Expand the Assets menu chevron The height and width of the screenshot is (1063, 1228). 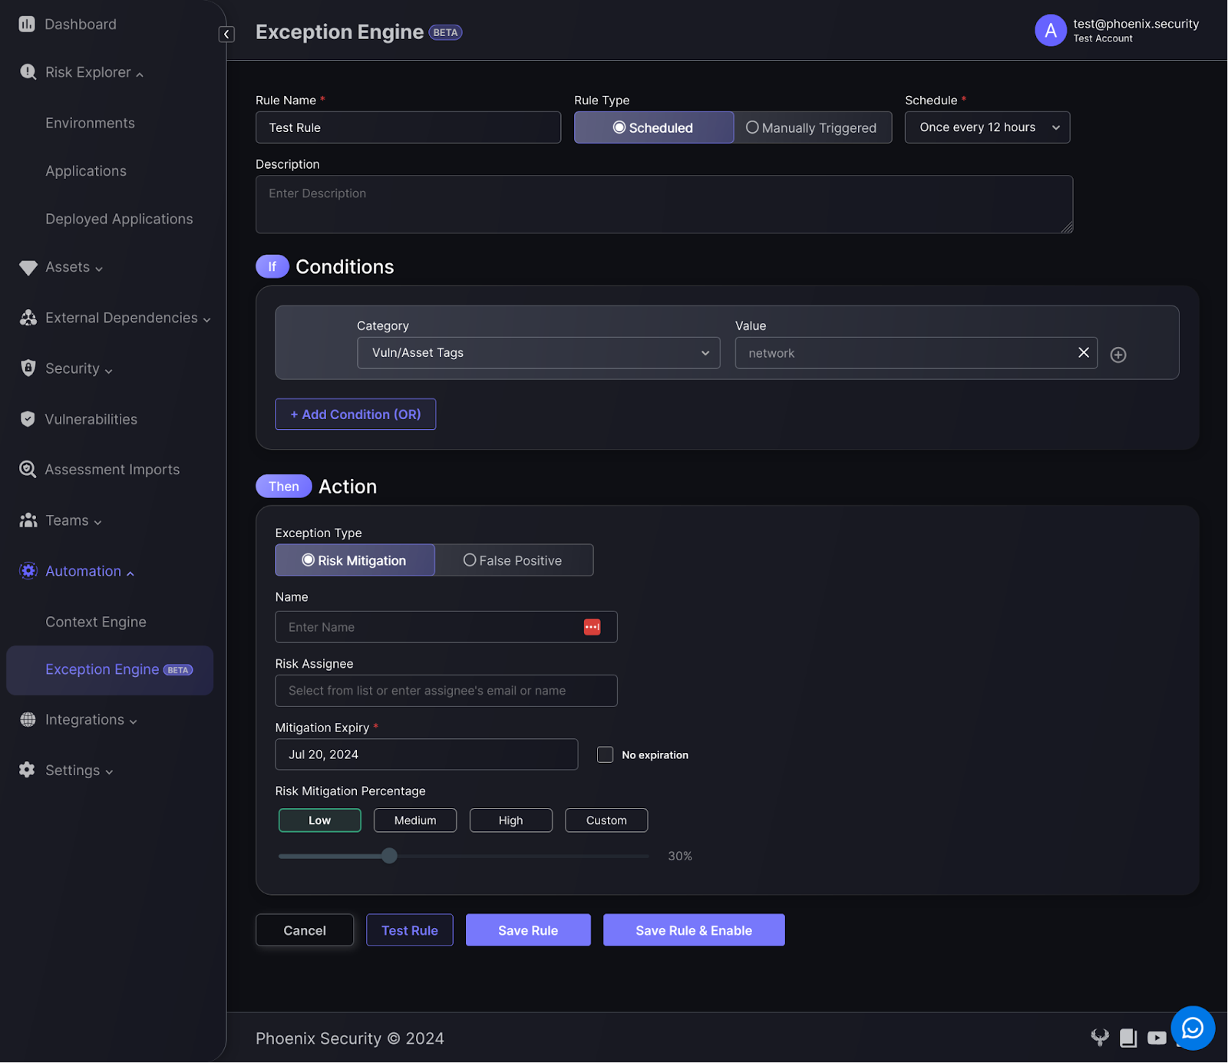99,269
